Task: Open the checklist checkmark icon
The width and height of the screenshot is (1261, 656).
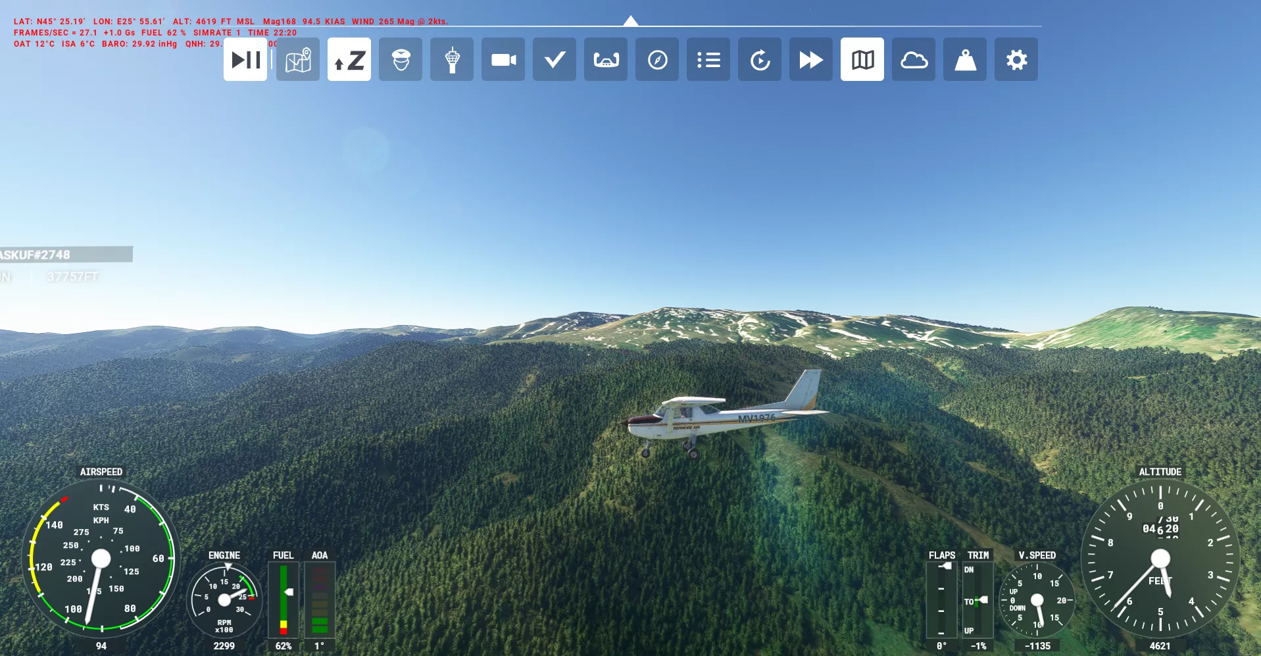Action: (555, 60)
